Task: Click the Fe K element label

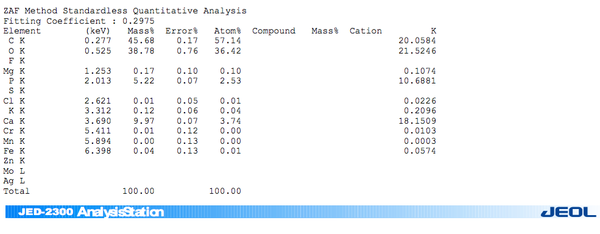Action: 14,151
